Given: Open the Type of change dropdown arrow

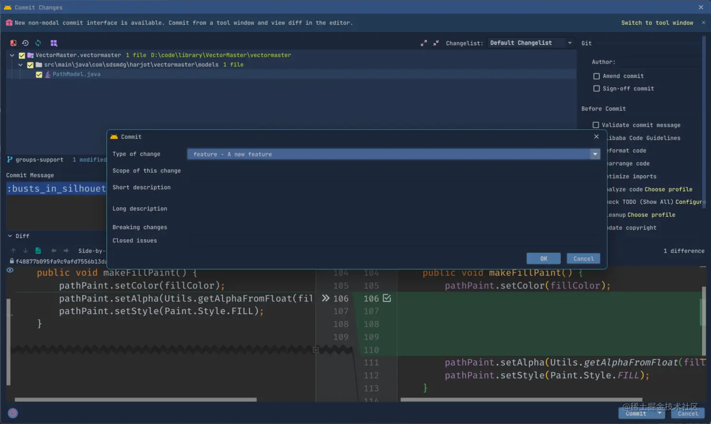Looking at the screenshot, I should (595, 154).
